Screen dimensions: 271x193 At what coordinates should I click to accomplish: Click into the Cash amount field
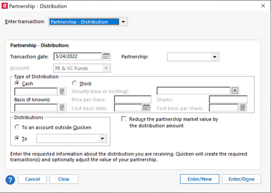[36, 92]
